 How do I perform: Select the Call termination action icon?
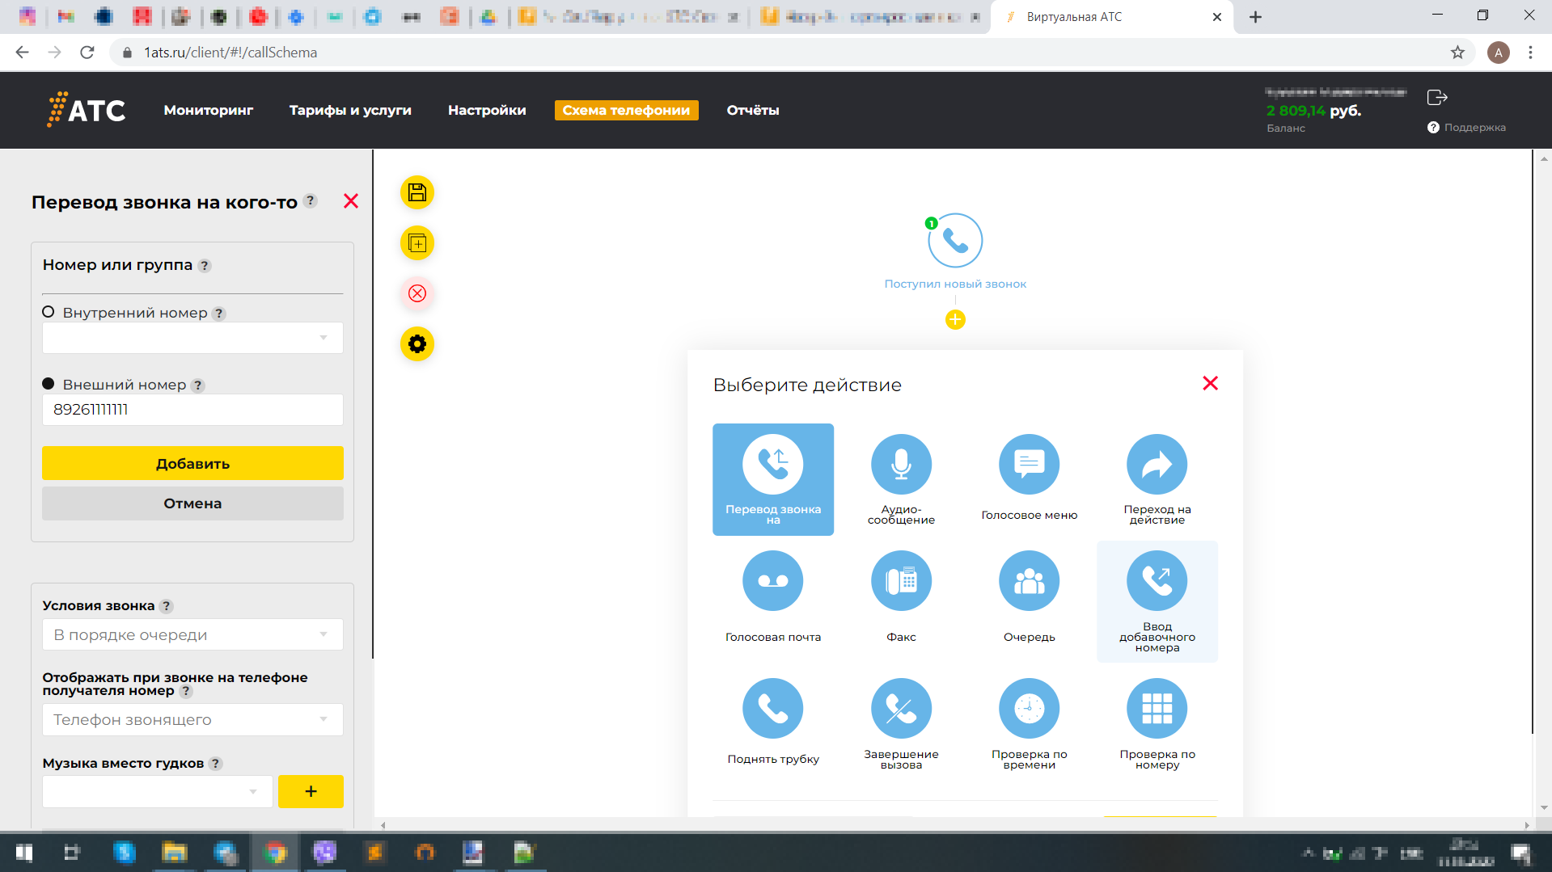pos(901,709)
